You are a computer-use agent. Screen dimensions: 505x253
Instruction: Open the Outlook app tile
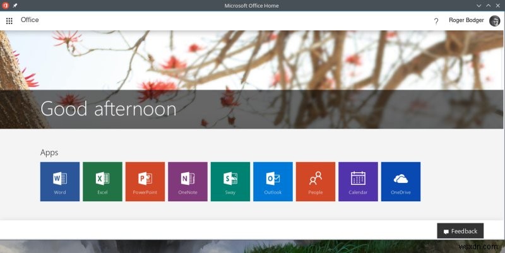(x=273, y=182)
